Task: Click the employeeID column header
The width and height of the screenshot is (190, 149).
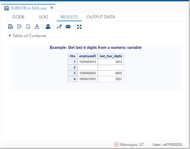Action: click(87, 56)
